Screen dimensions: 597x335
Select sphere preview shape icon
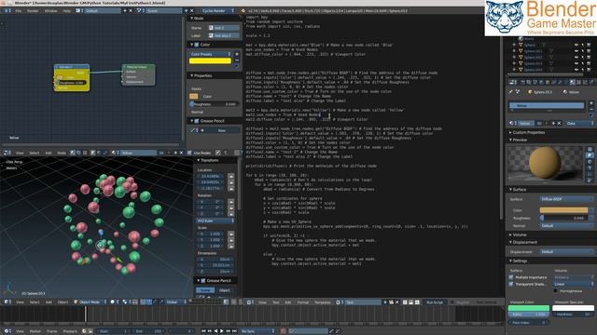[590, 155]
